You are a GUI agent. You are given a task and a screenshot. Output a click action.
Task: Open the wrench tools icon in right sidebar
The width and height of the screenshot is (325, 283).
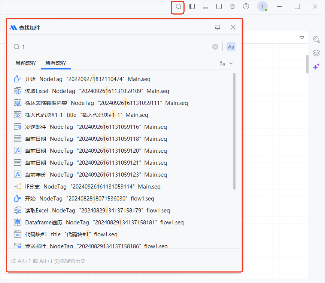click(x=316, y=40)
